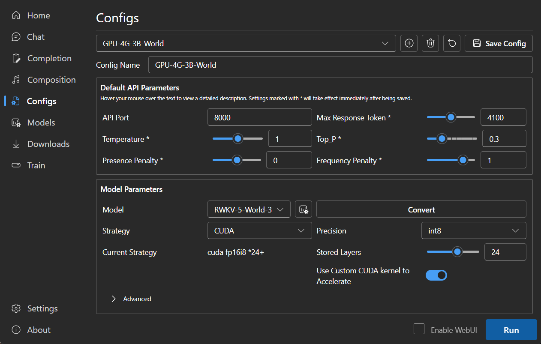Screen dimensions: 541x344
Task: Delete current config with trash icon
Action: (x=430, y=43)
